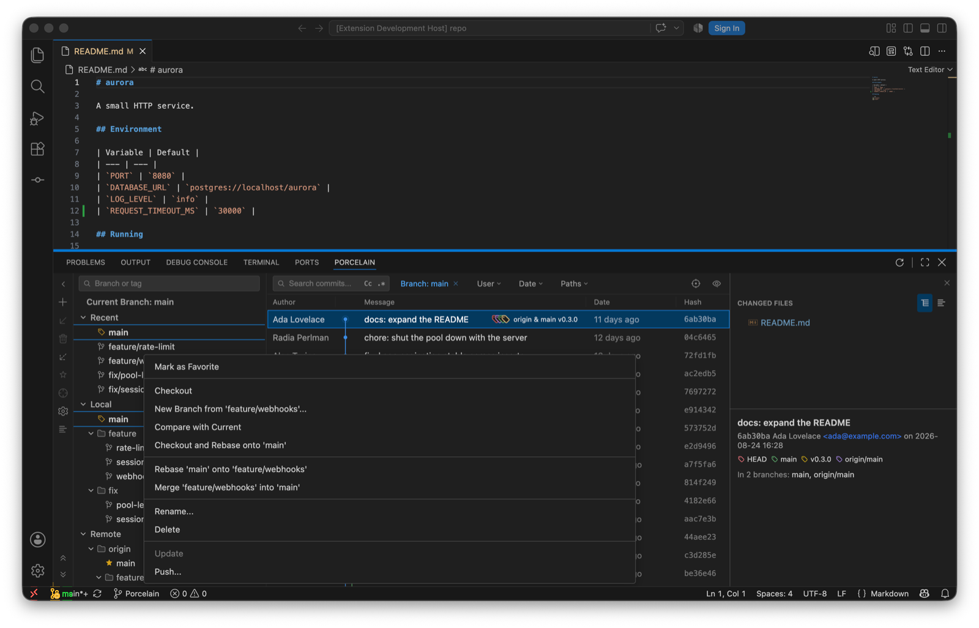
Task: Click the double-chevron down icon in branch sidebar
Action: tap(63, 574)
